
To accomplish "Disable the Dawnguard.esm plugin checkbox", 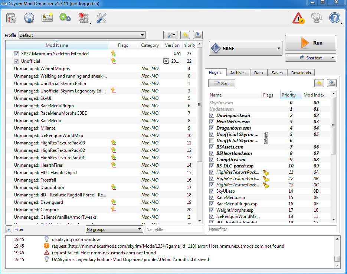I will click(212, 115).
